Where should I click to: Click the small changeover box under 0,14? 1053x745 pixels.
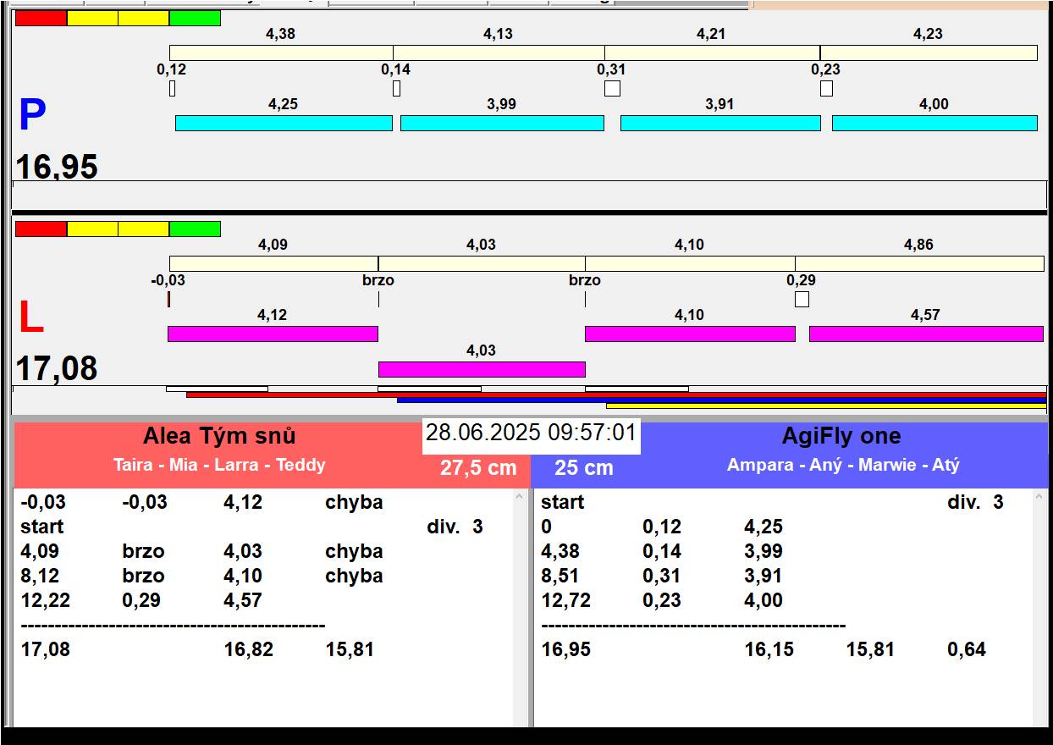click(396, 88)
